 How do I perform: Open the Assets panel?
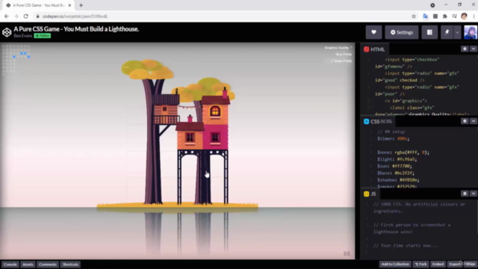[x=28, y=265]
